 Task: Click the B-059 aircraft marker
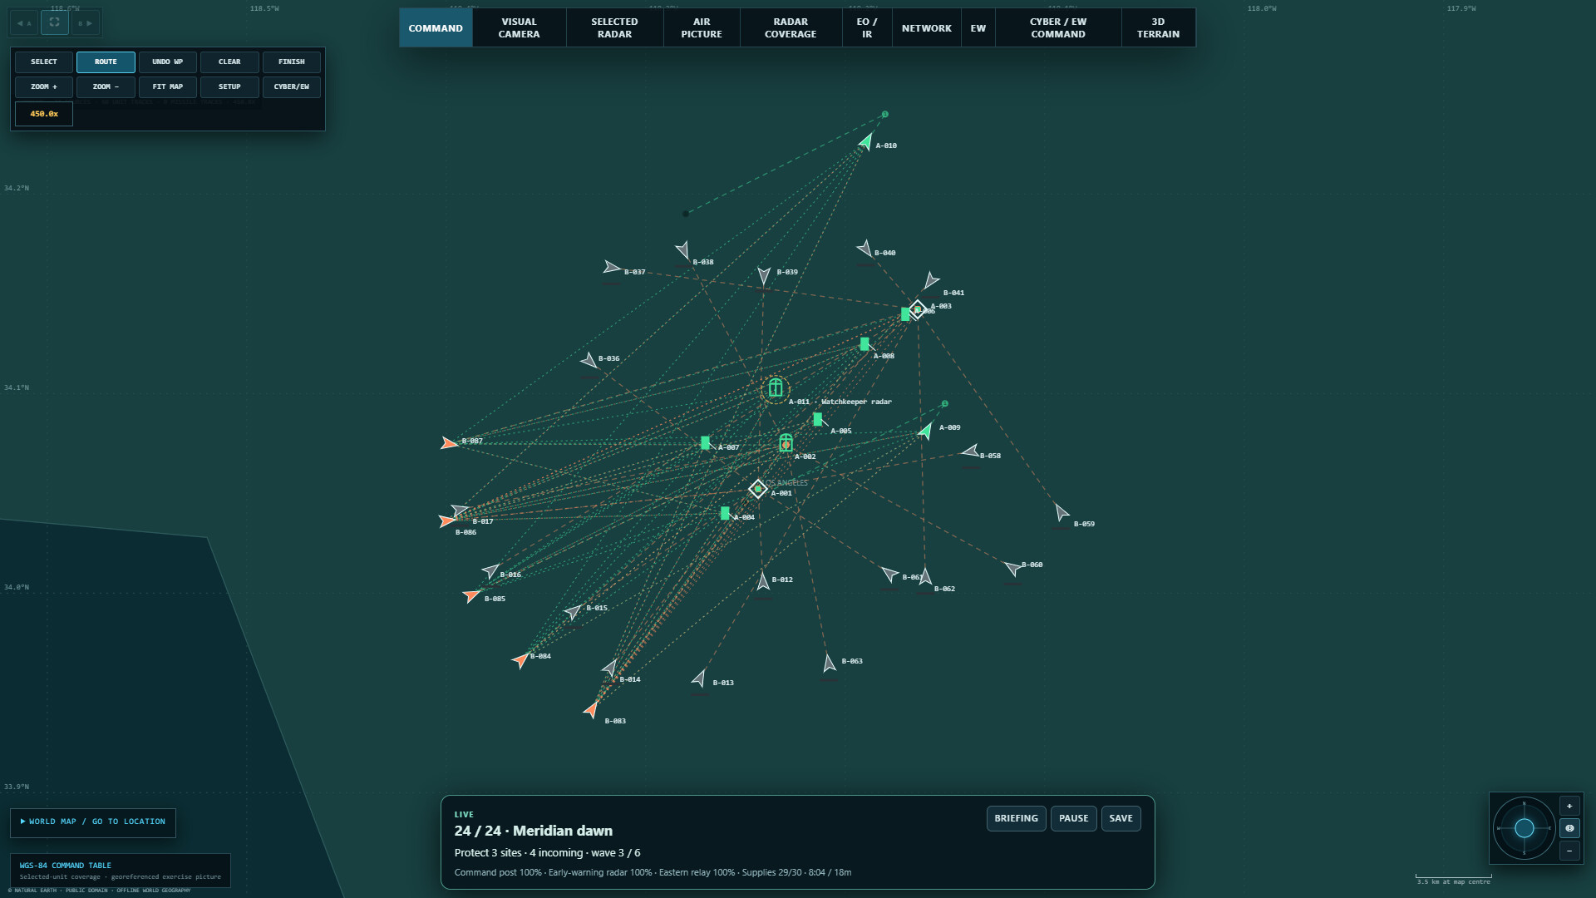1061,512
